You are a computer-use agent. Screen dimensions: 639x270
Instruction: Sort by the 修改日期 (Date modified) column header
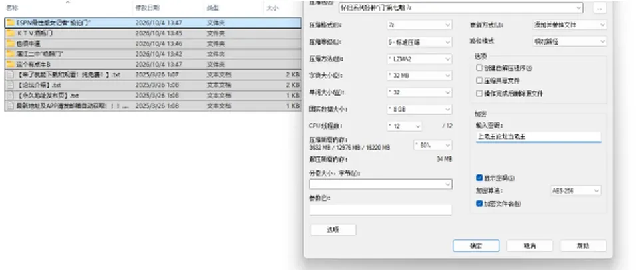(148, 8)
